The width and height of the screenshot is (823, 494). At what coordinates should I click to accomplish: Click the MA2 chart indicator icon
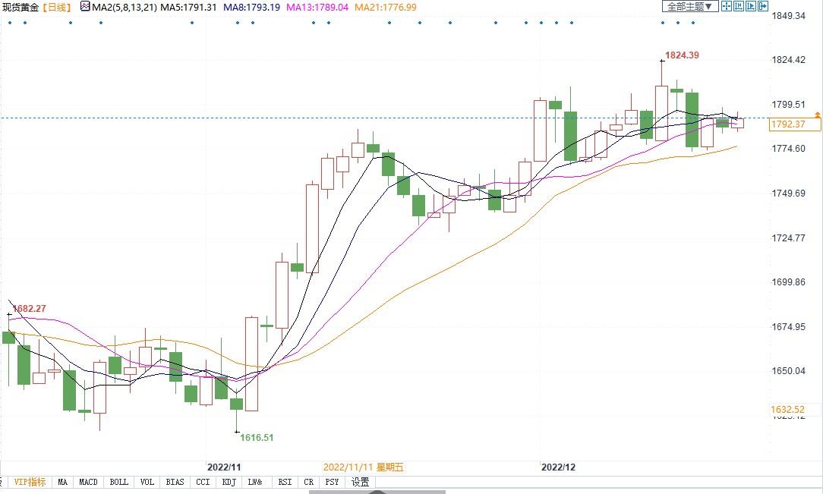[84, 8]
